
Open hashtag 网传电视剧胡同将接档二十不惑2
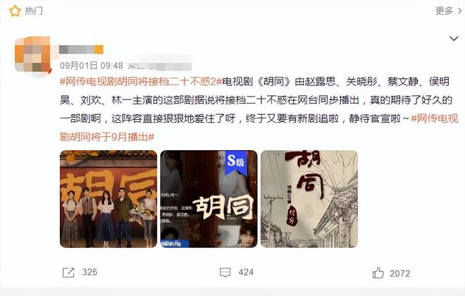point(141,82)
